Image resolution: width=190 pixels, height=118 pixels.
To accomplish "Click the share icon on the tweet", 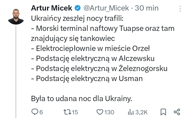I will click(x=177, y=112).
